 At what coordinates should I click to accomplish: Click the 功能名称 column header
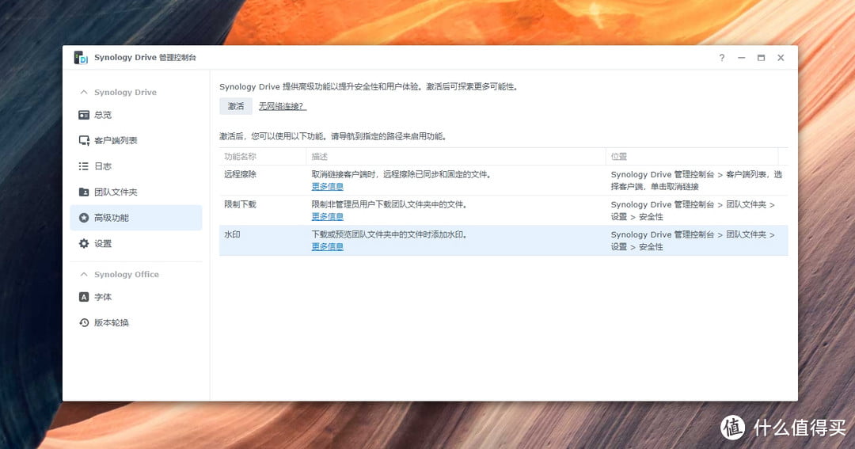click(x=263, y=157)
